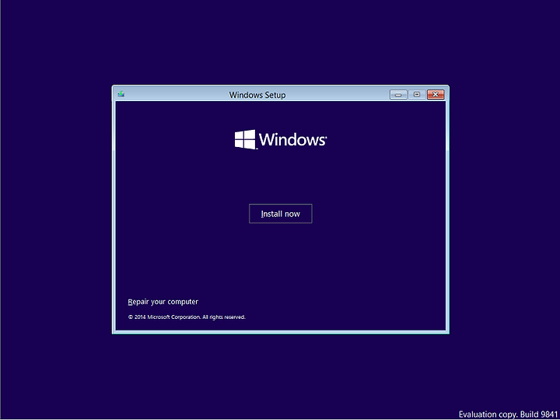Screen dimensions: 560x420
Task: Click the Evaluation copy Build 9841 text
Action: pos(508,415)
